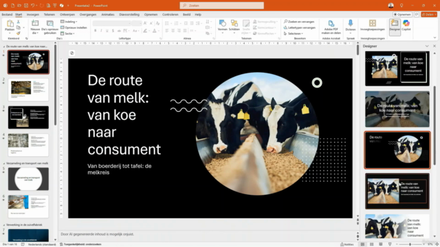Switch to the Beeld tab
This screenshot has height=247, width=440.
(186, 14)
